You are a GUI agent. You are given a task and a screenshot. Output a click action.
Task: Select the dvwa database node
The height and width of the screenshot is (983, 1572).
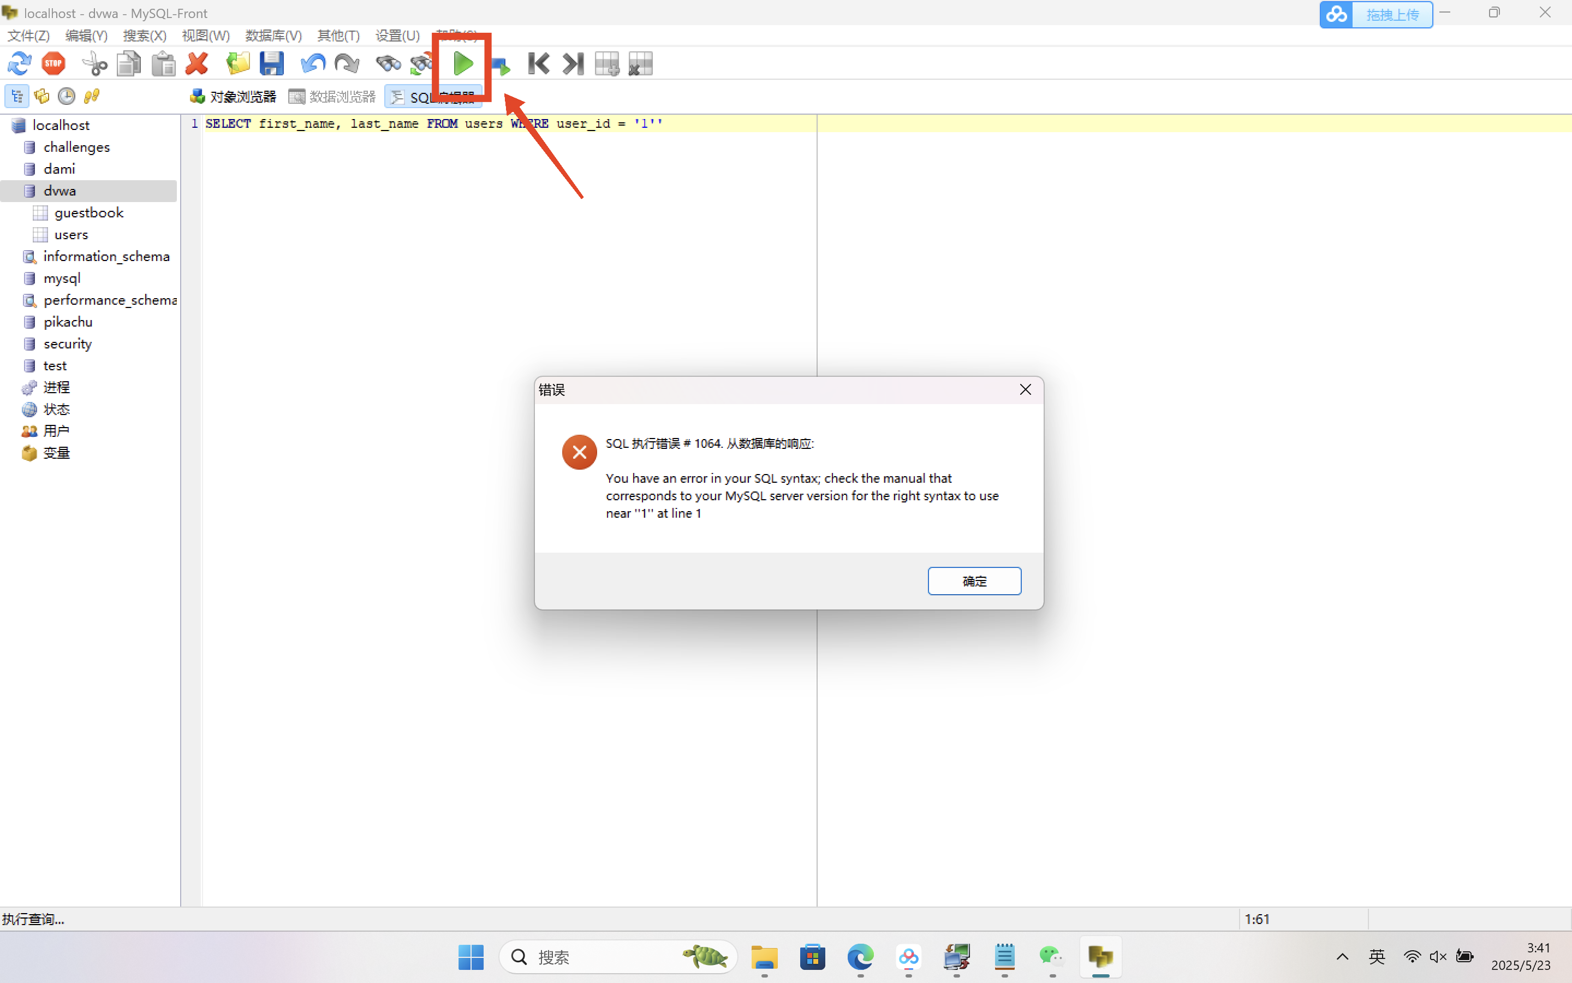(59, 191)
